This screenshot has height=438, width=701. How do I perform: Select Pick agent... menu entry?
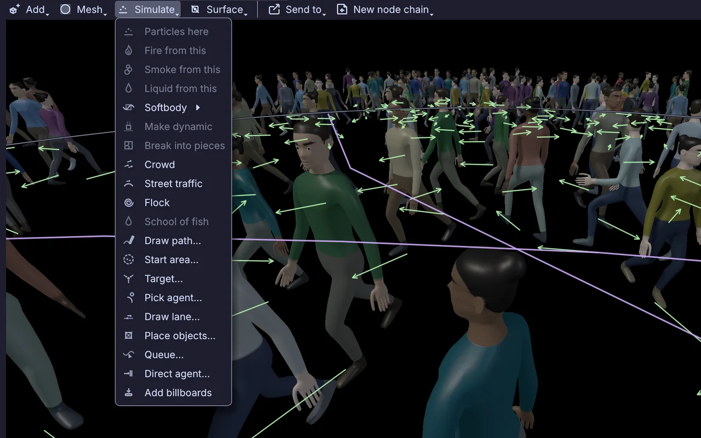(173, 297)
